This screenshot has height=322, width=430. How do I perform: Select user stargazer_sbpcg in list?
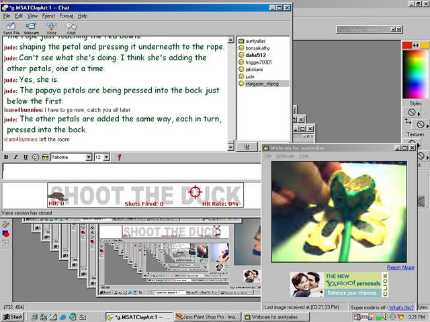pyautogui.click(x=262, y=84)
